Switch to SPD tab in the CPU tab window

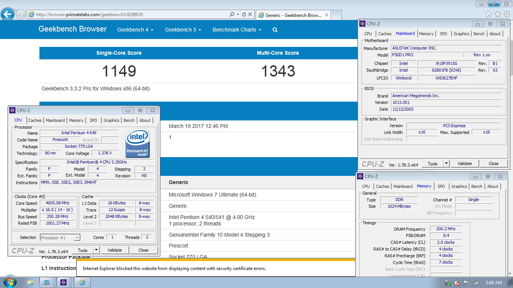pos(94,120)
